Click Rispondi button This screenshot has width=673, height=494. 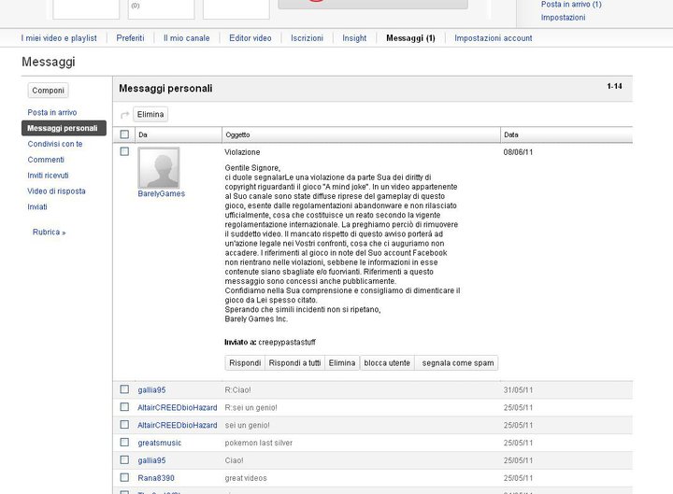point(245,362)
